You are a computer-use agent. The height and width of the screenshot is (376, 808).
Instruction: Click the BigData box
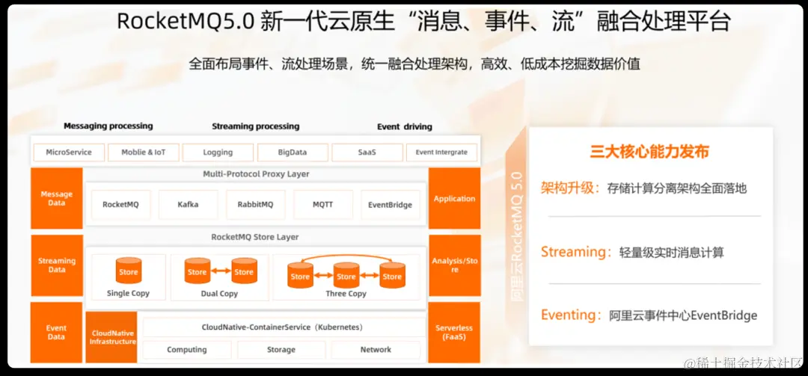[293, 152]
